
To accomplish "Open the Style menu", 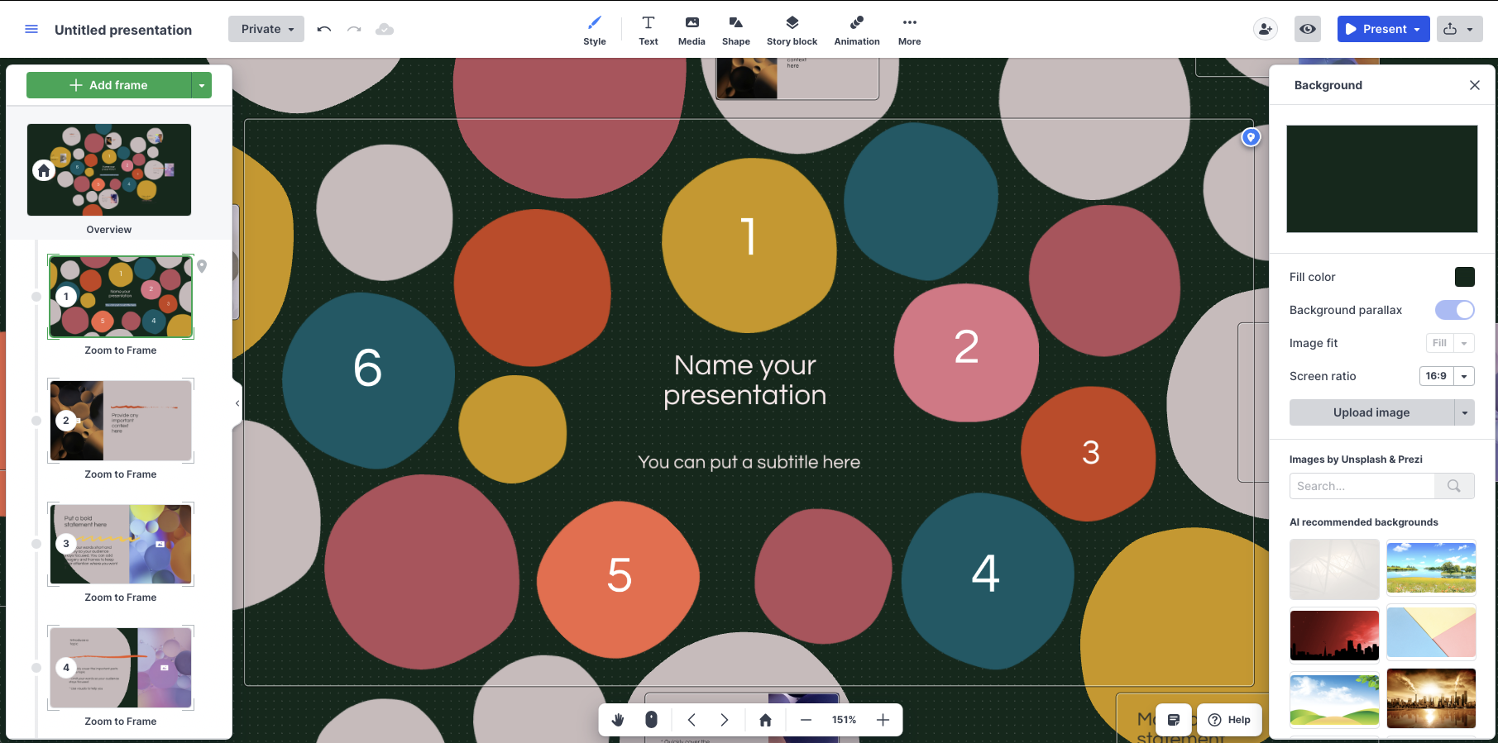I will coord(594,30).
